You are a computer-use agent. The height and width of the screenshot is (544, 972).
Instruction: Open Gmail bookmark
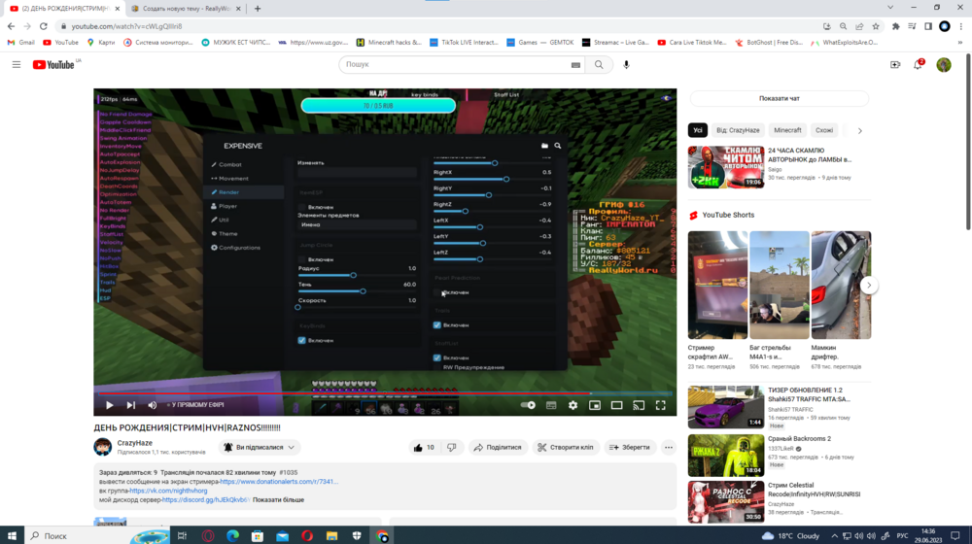point(21,43)
